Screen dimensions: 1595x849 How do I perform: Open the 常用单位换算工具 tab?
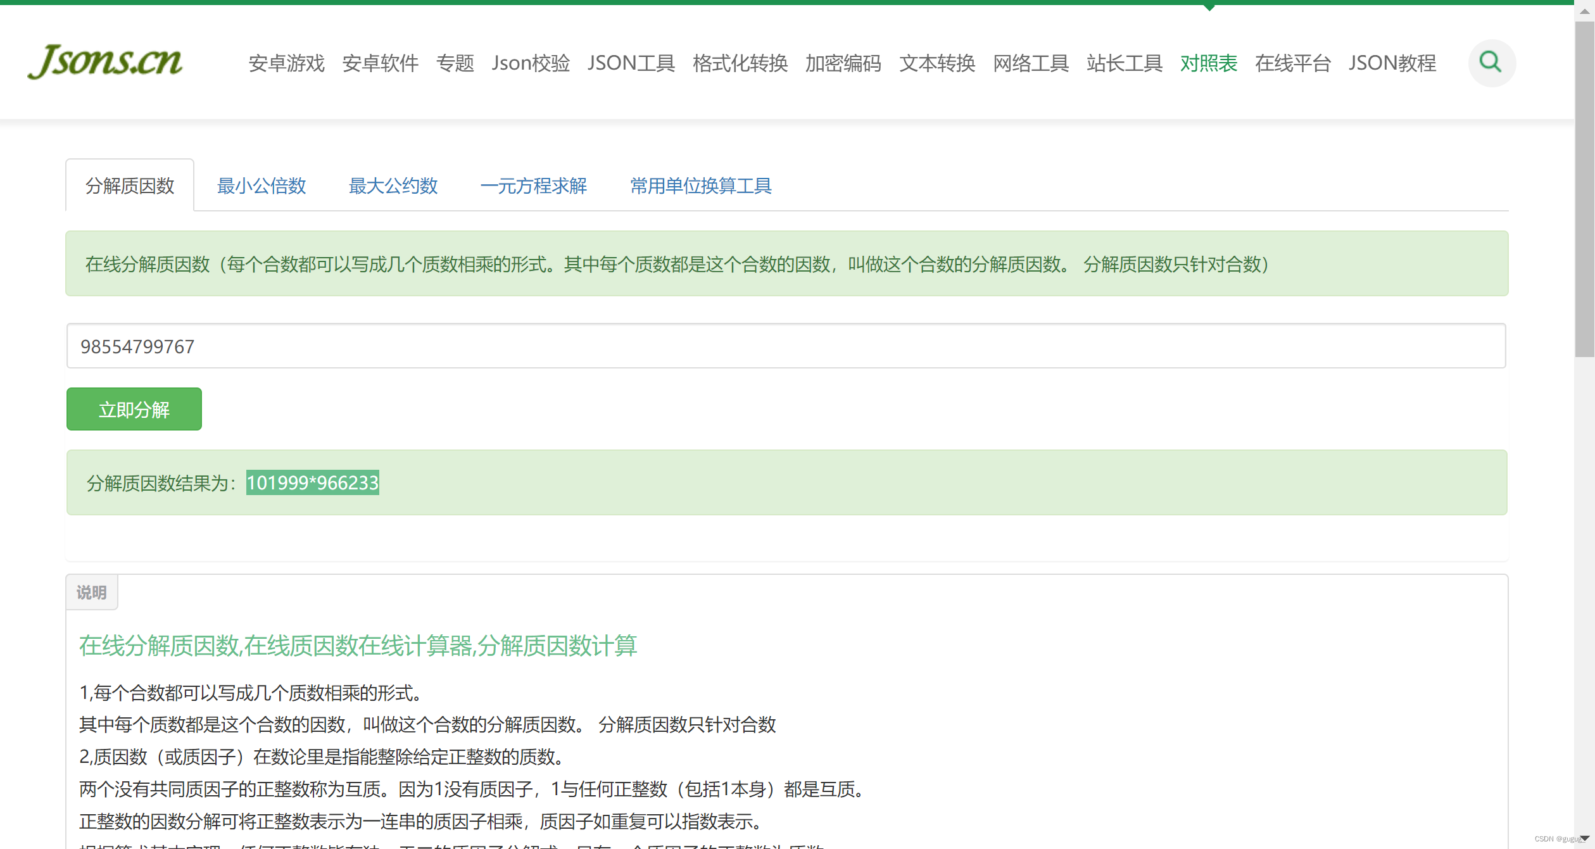(x=700, y=186)
